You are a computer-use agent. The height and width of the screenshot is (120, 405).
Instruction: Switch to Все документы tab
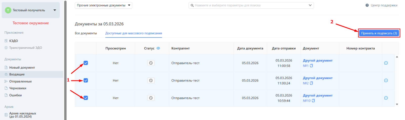[86, 33]
